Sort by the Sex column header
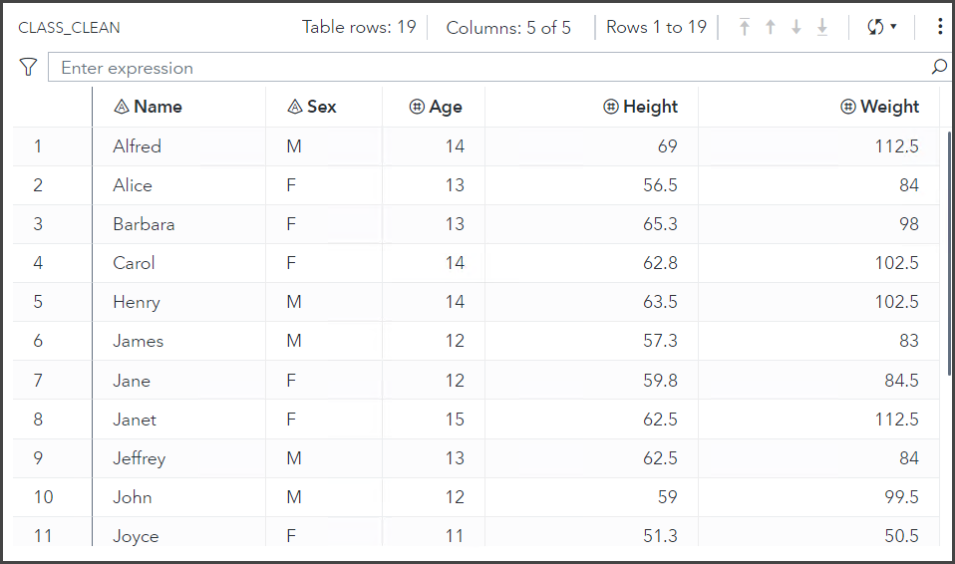Viewport: 955px width, 564px height. pyautogui.click(x=321, y=107)
